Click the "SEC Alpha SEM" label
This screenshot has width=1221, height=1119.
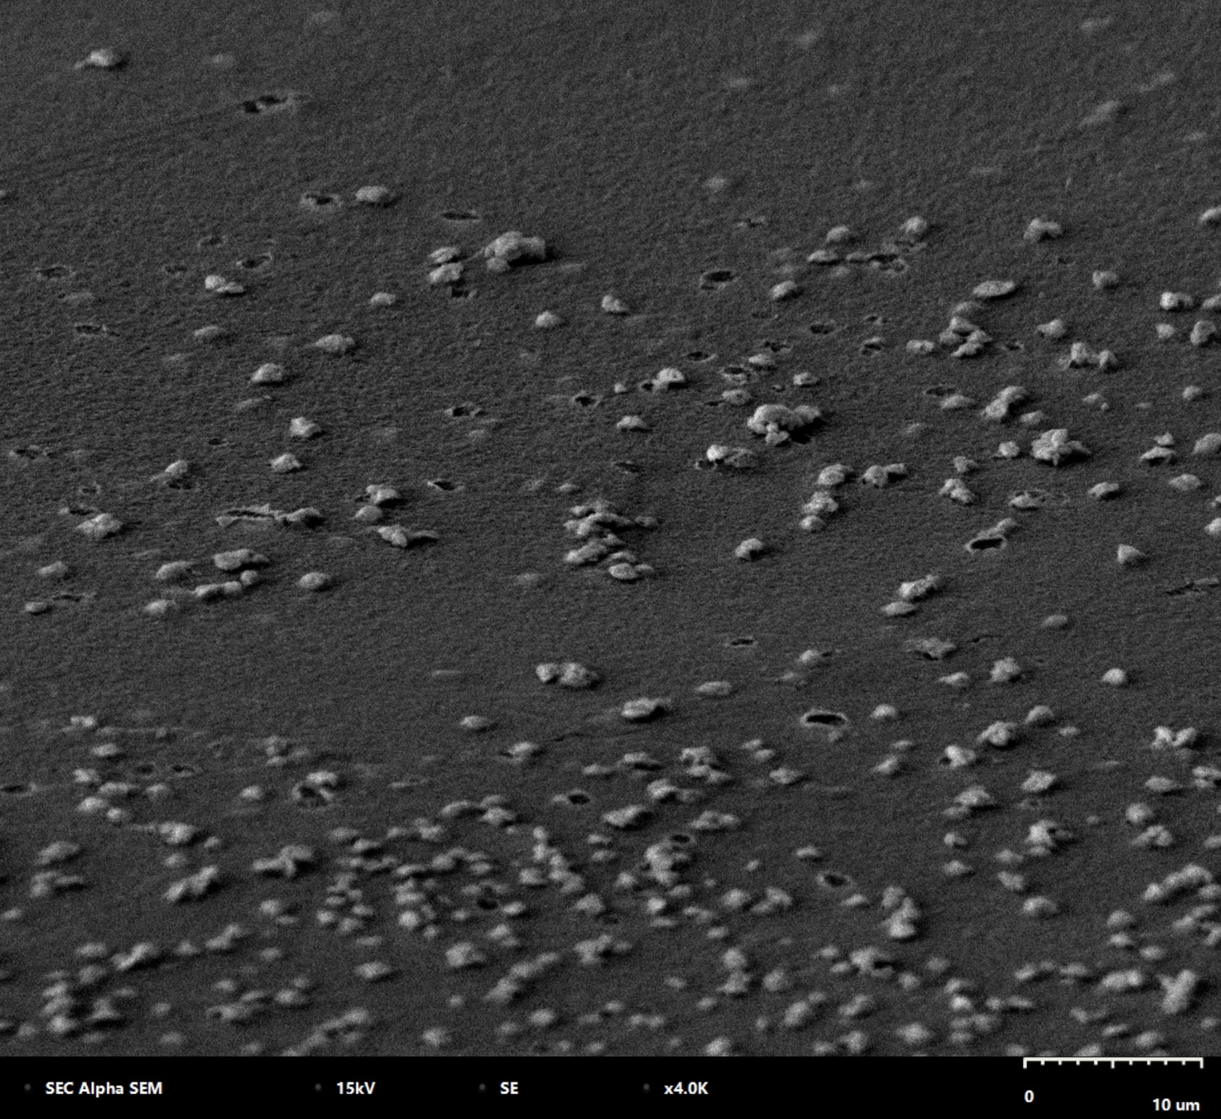[104, 1088]
